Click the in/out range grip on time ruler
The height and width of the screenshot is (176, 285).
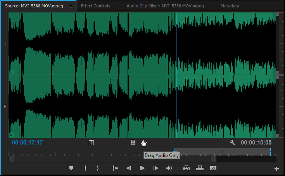coord(223,152)
